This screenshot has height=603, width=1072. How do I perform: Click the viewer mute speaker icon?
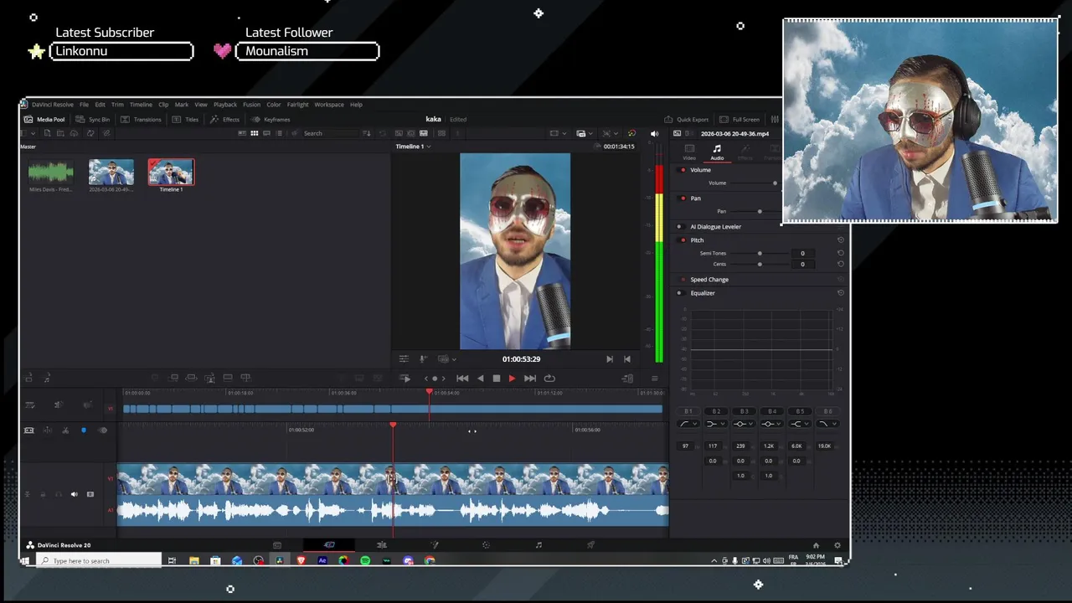pos(654,133)
